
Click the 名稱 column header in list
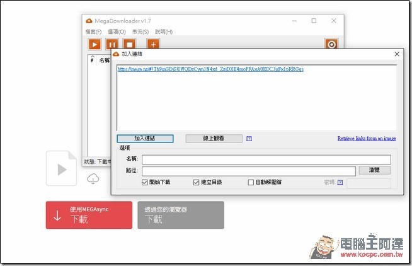[x=105, y=60]
